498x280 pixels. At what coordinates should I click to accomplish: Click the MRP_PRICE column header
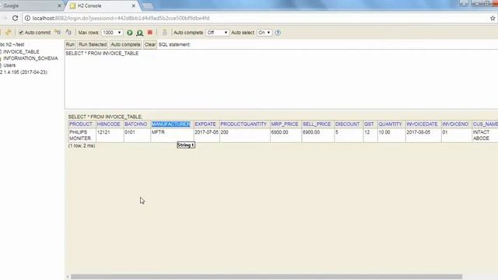285,124
